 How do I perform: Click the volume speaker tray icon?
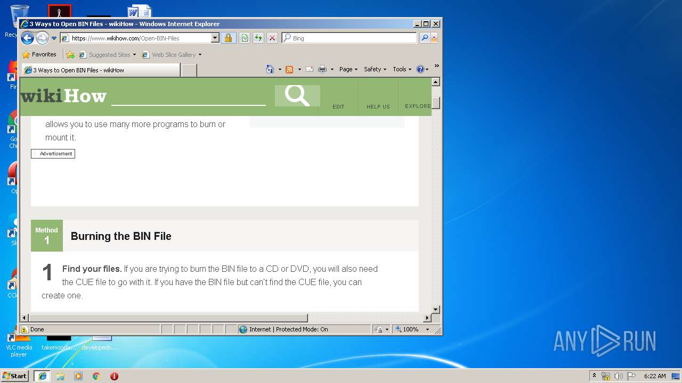click(x=619, y=376)
